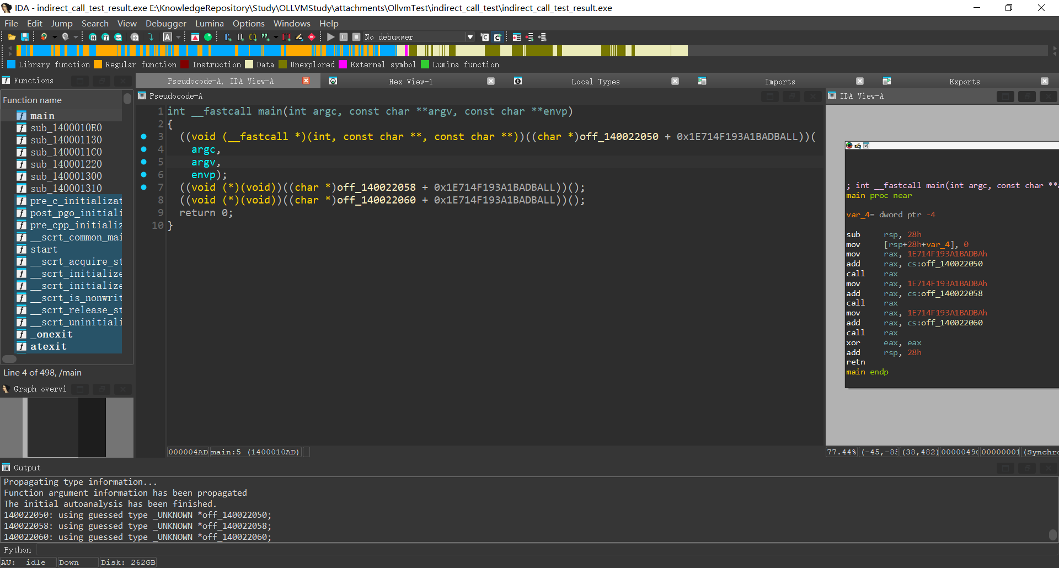
Task: Pause the debugged process
Action: click(x=343, y=37)
